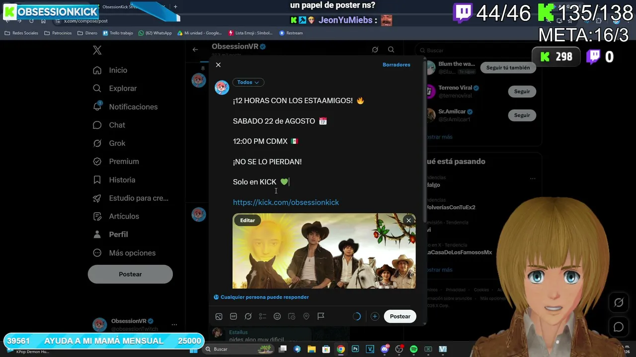
Task: Close the compose post dialog
Action: pos(218,65)
